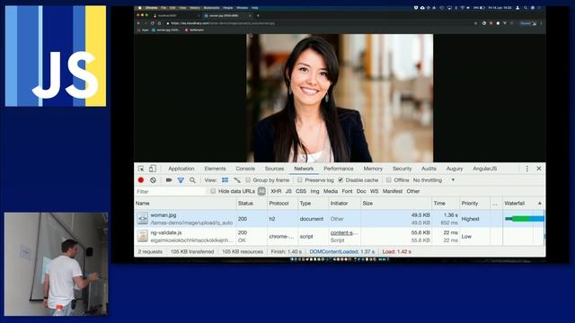
Task: Filter requests by All
Action: click(261, 191)
